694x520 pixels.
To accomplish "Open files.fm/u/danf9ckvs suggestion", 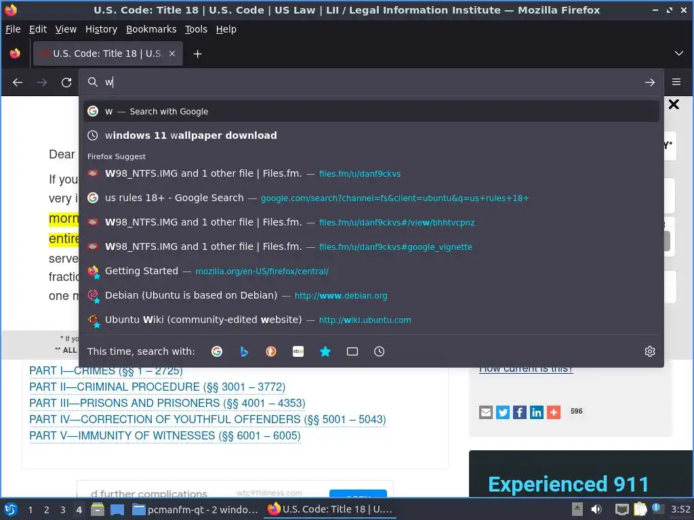I will pos(371,174).
